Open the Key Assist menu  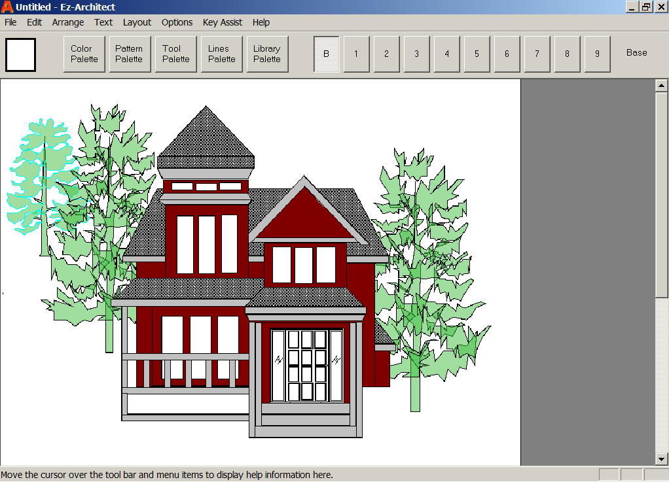pos(223,22)
